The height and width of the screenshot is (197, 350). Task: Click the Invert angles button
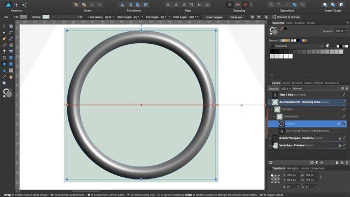coord(214,17)
